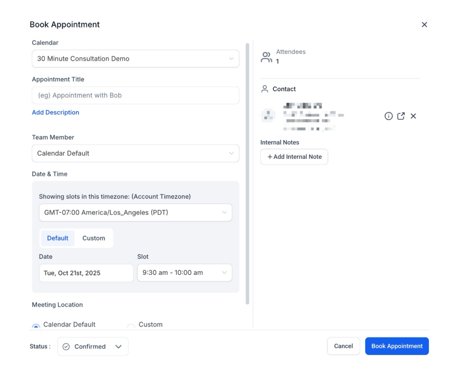450x375 pixels.
Task: Expand the Team Member dropdown
Action: 135,153
